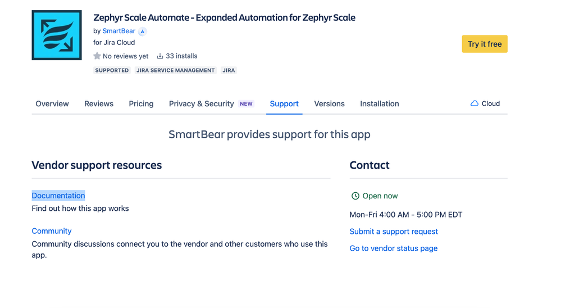Go to vendor status page

click(393, 248)
